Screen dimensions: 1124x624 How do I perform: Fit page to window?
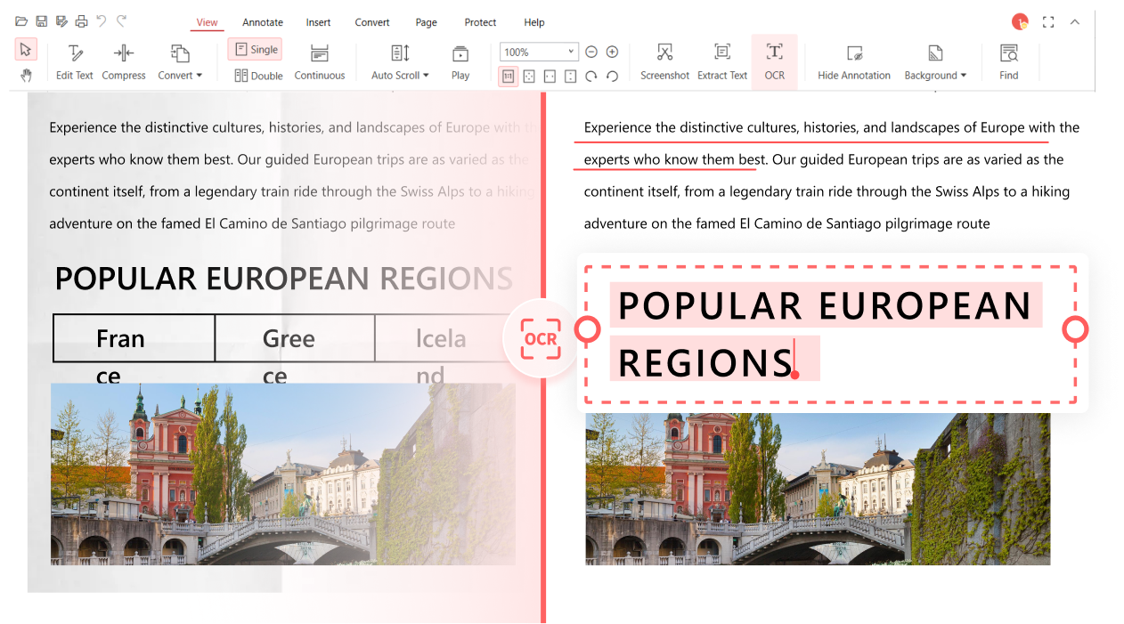529,77
